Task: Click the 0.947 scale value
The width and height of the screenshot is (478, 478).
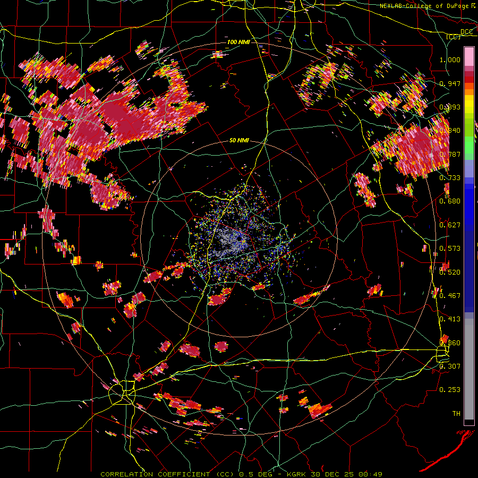Action: tap(450, 83)
